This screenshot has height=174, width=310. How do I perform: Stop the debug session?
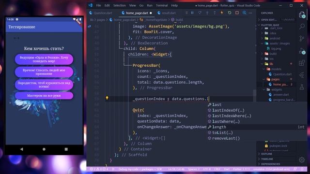tap(237, 13)
